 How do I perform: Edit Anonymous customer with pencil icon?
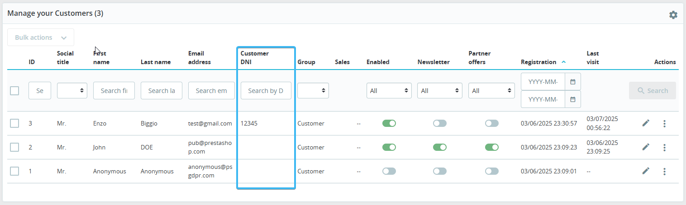(x=646, y=171)
